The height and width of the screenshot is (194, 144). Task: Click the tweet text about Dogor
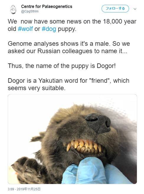coord(72,55)
